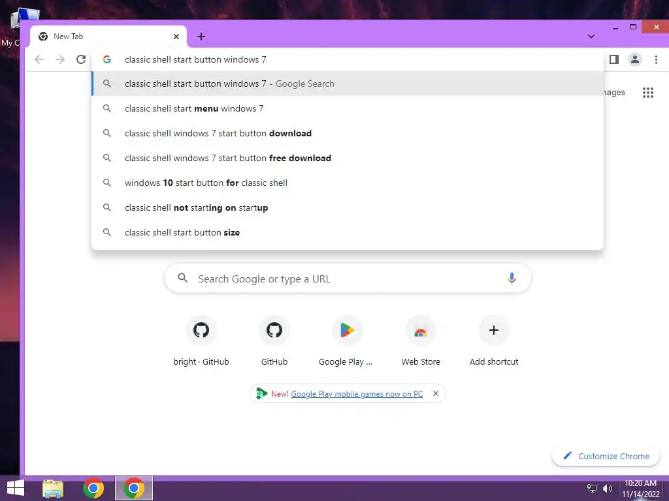Click the magnifier icon in the Google search box

coord(183,278)
